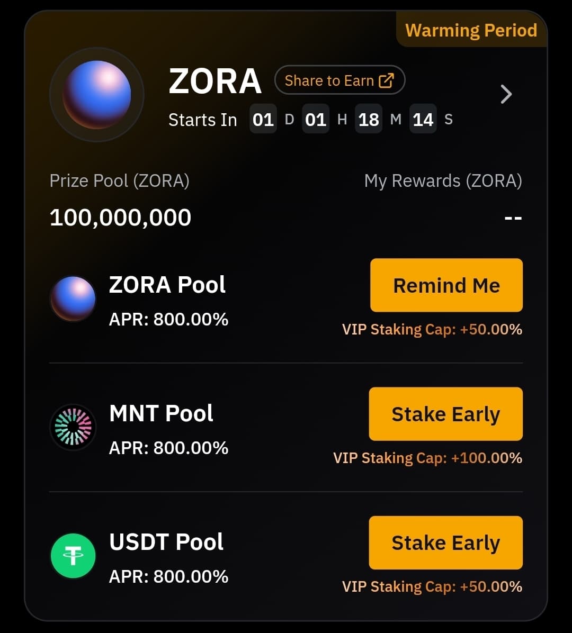The height and width of the screenshot is (633, 572).
Task: Click the ZORA Pool coin icon
Action: pyautogui.click(x=73, y=299)
